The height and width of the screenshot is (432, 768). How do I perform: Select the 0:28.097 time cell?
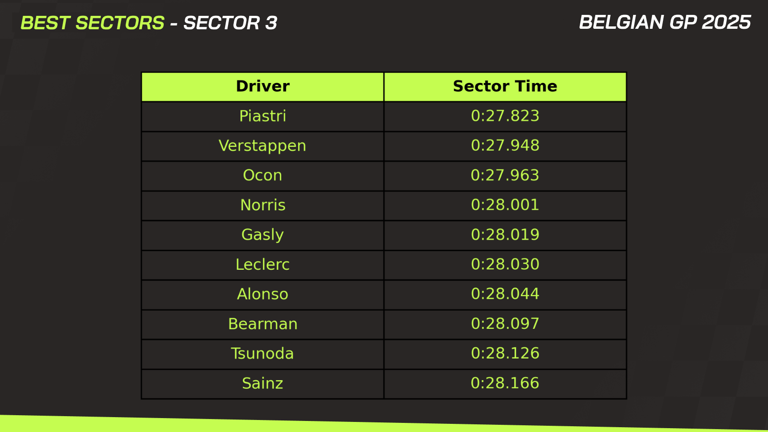coord(505,324)
